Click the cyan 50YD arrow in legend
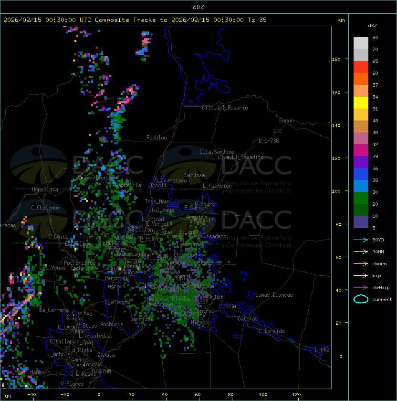Viewport: 397px width, 401px height. (x=361, y=240)
